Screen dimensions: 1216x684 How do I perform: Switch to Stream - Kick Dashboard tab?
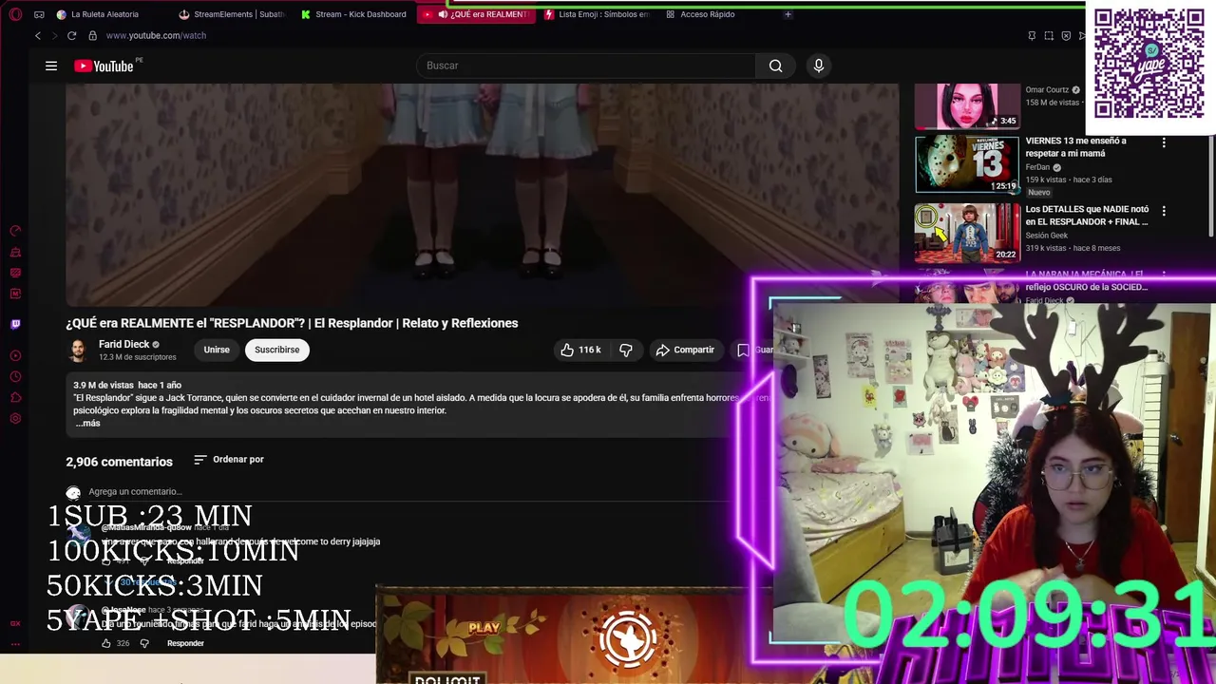click(x=354, y=14)
